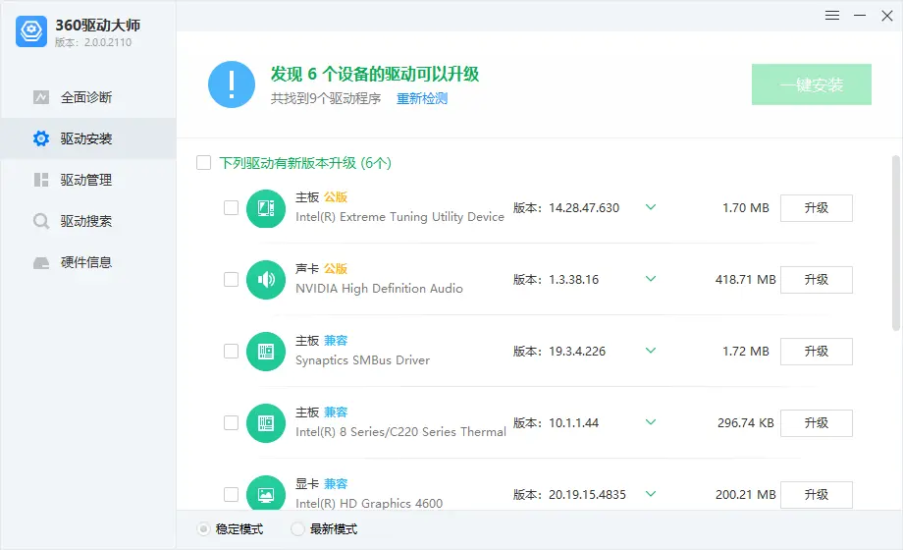The image size is (903, 550).
Task: Click the NVIDIA audio sound card icon
Action: coord(265,280)
